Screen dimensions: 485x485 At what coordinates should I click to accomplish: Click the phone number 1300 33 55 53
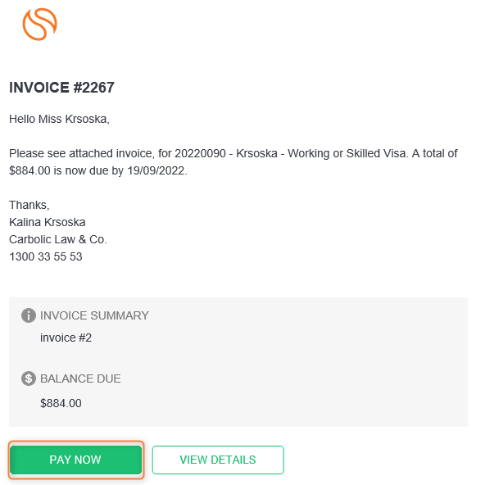tap(46, 256)
